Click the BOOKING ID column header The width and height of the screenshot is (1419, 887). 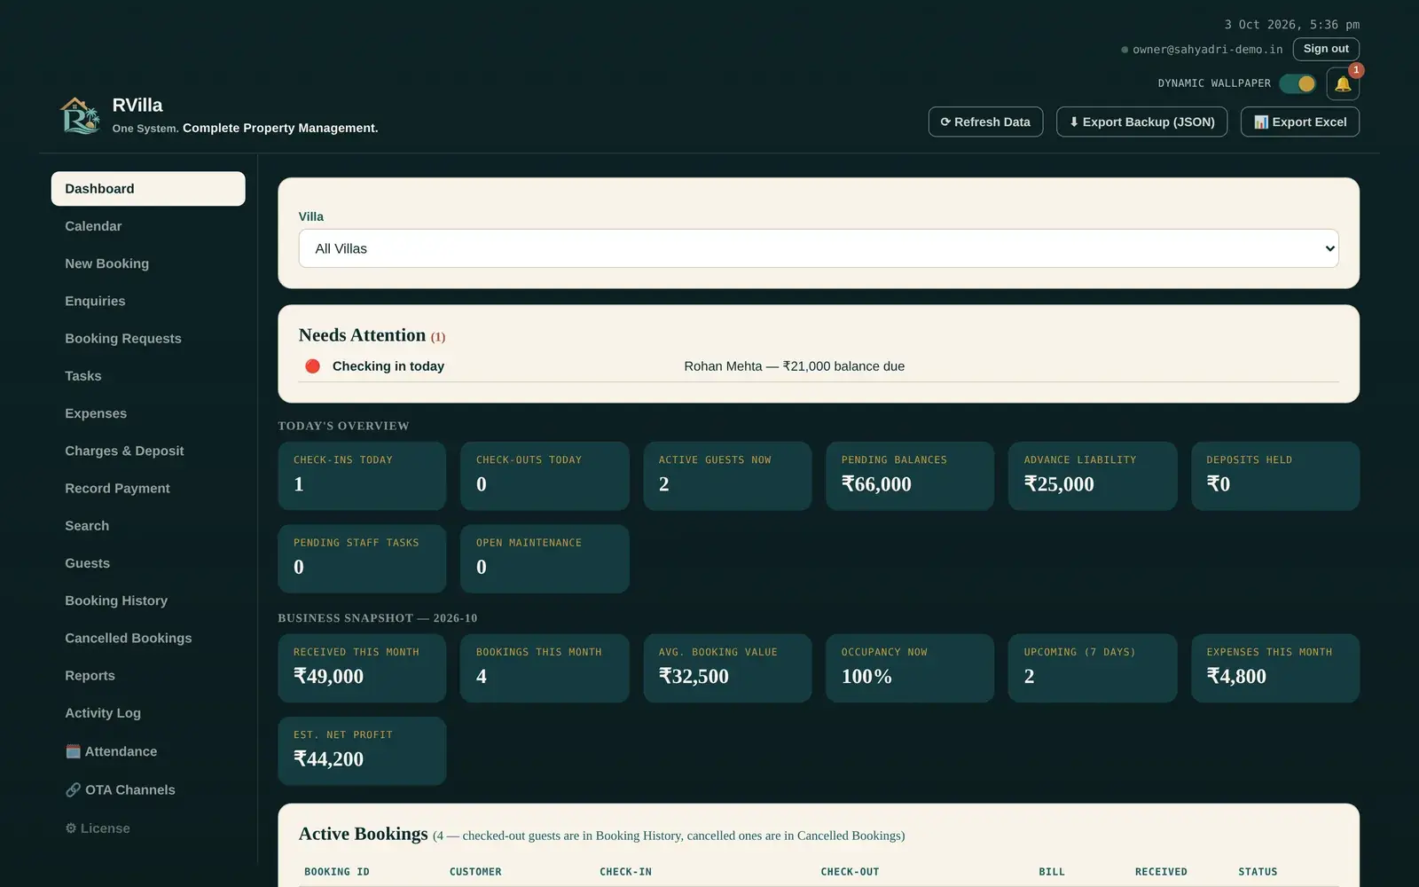click(x=337, y=872)
